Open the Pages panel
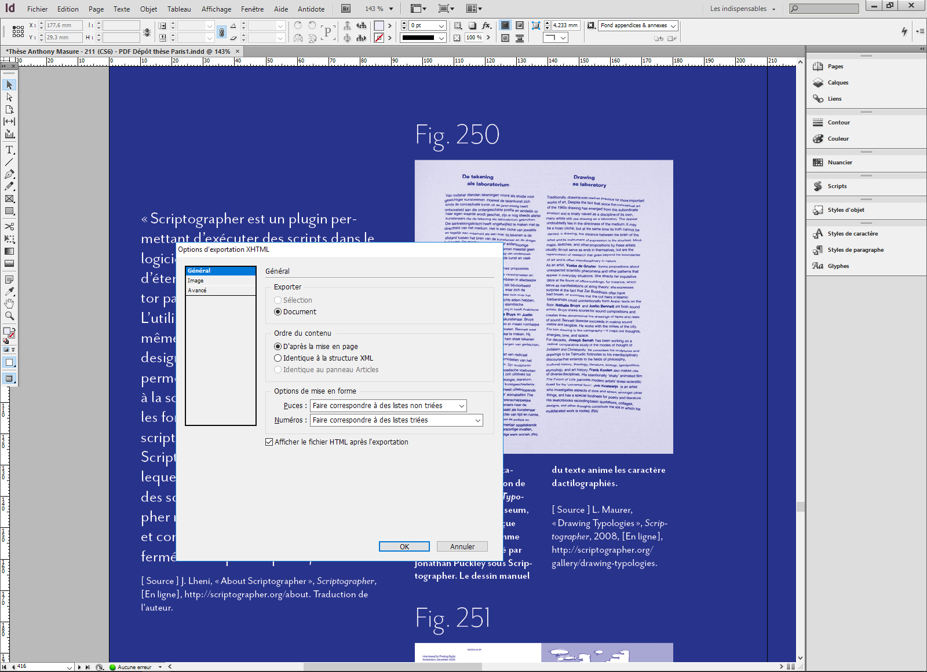The width and height of the screenshot is (927, 672). click(835, 67)
